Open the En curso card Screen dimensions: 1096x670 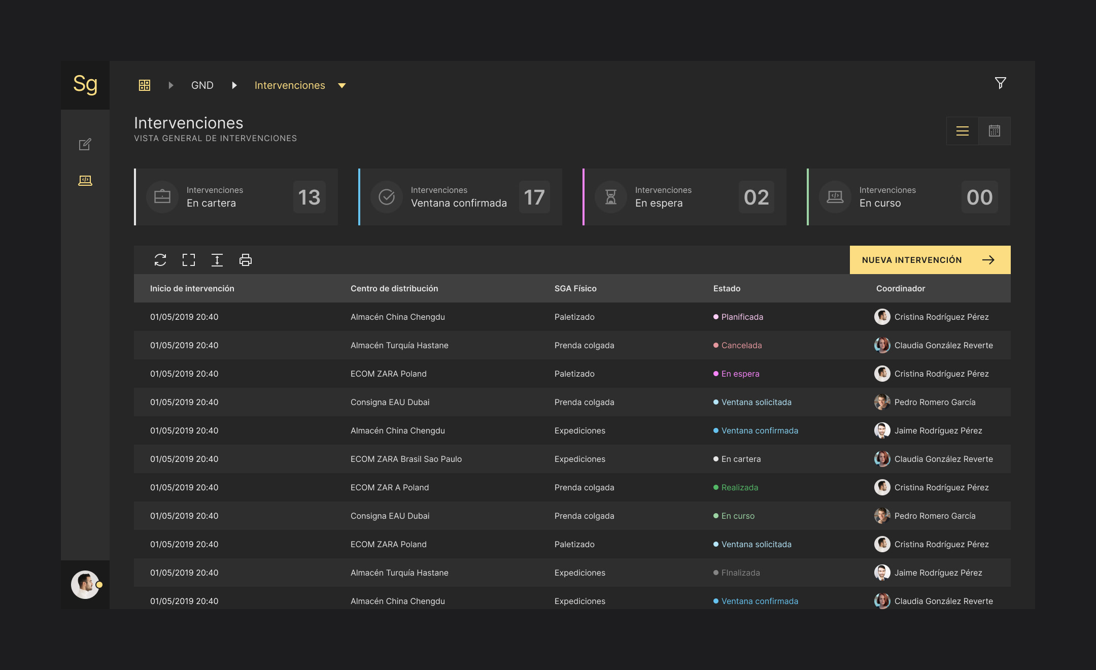point(909,197)
